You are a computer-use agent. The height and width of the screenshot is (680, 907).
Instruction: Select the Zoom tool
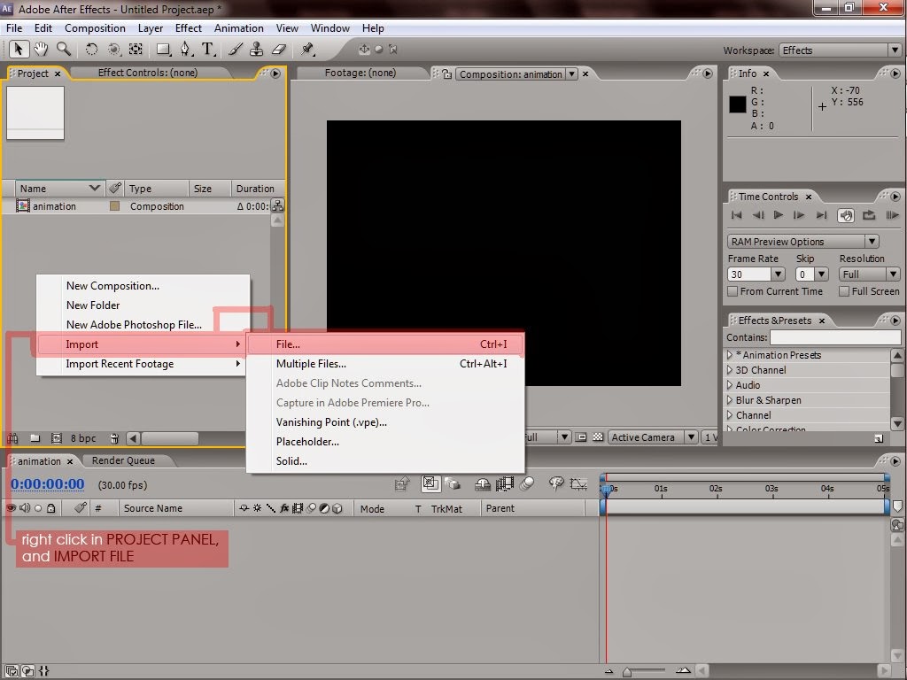tap(63, 50)
